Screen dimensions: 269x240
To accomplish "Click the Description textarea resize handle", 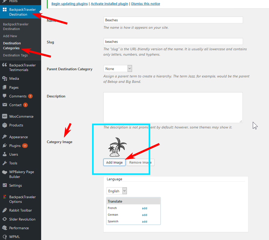I will 241,121.
